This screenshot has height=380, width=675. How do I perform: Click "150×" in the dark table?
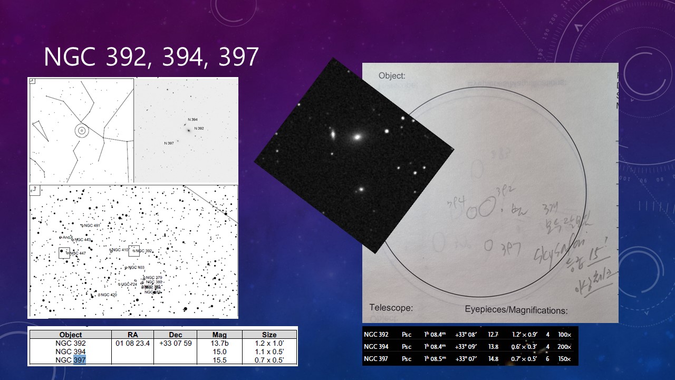point(566,359)
